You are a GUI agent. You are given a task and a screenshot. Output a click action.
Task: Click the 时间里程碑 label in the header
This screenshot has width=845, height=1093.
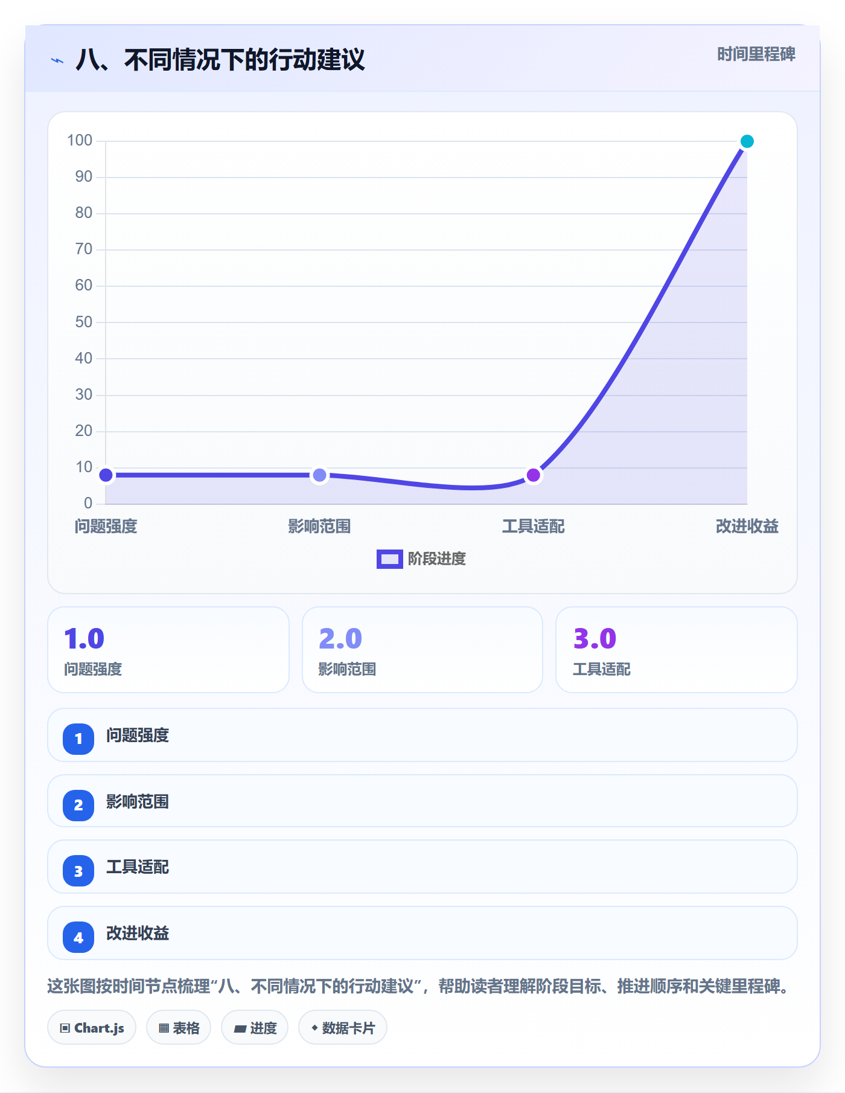[756, 54]
